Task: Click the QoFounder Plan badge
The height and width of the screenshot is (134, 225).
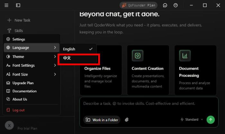Action: point(139,5)
